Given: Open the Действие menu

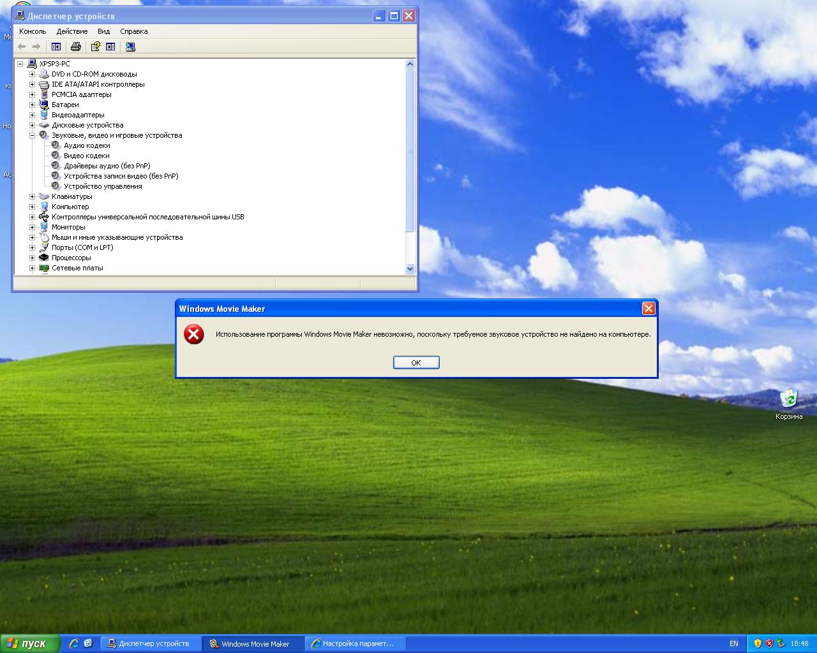Looking at the screenshot, I should coord(72,31).
